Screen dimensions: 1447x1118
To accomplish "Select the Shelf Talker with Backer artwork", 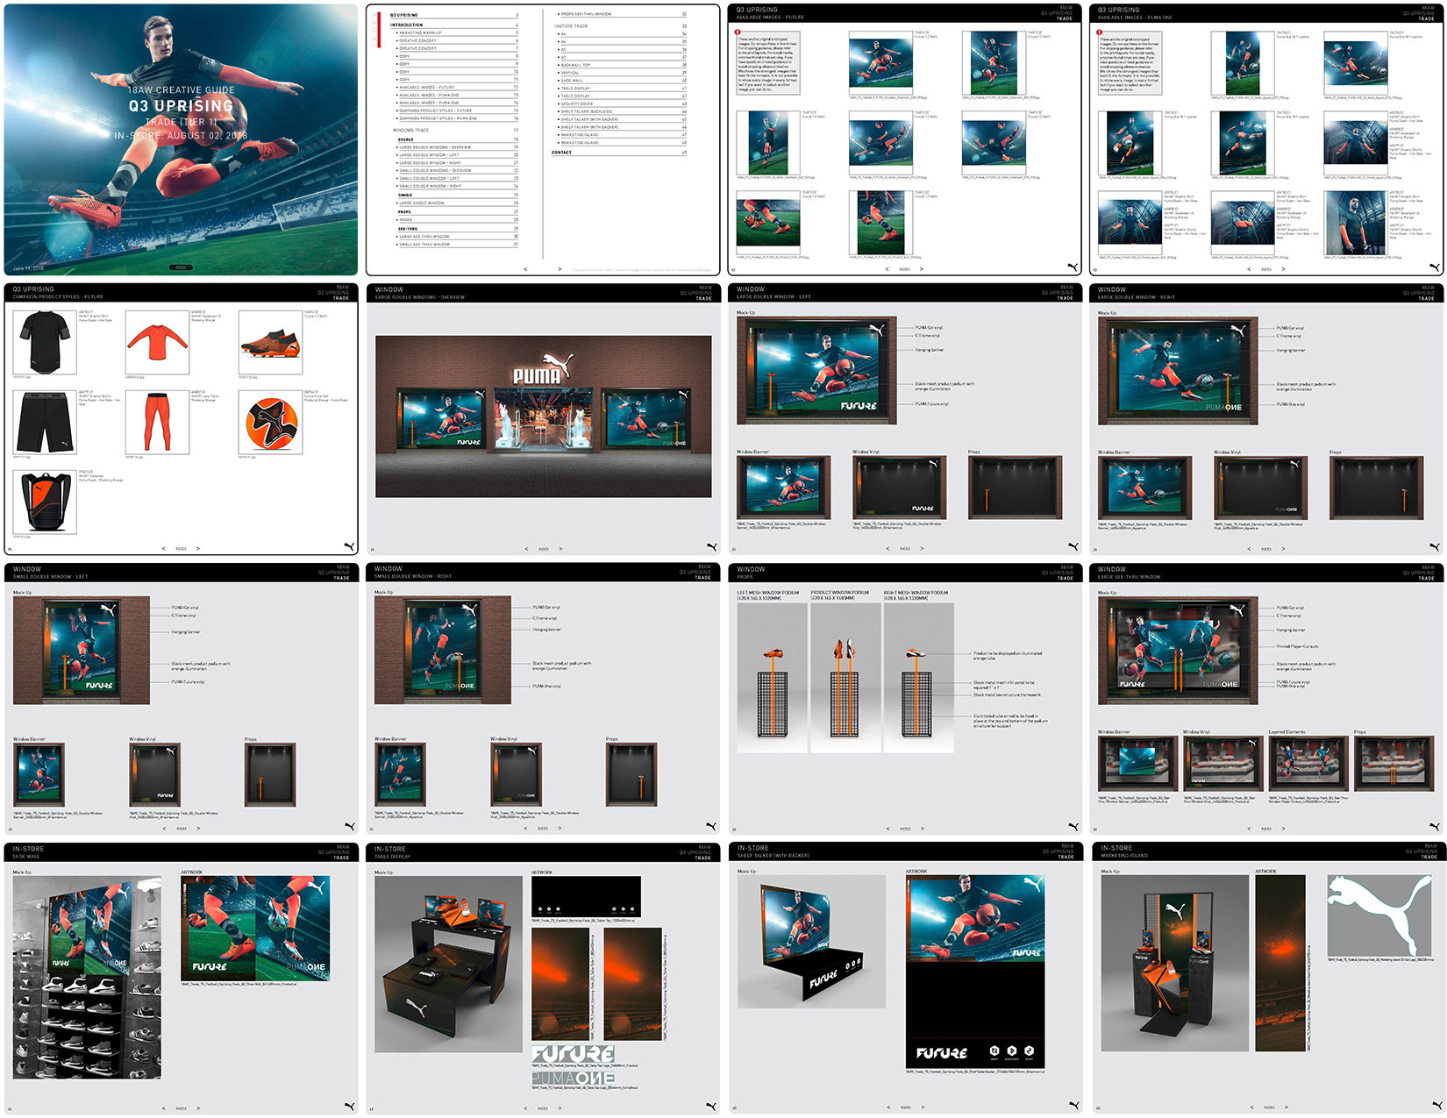I will (x=975, y=972).
